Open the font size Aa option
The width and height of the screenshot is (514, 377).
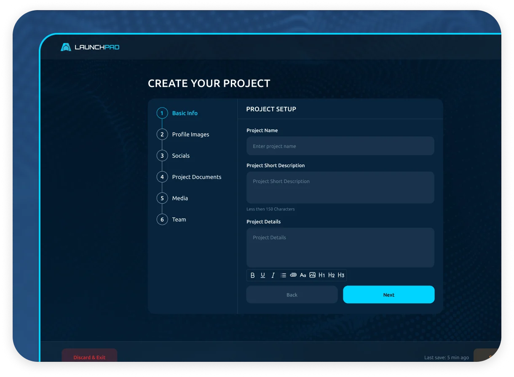(303, 275)
